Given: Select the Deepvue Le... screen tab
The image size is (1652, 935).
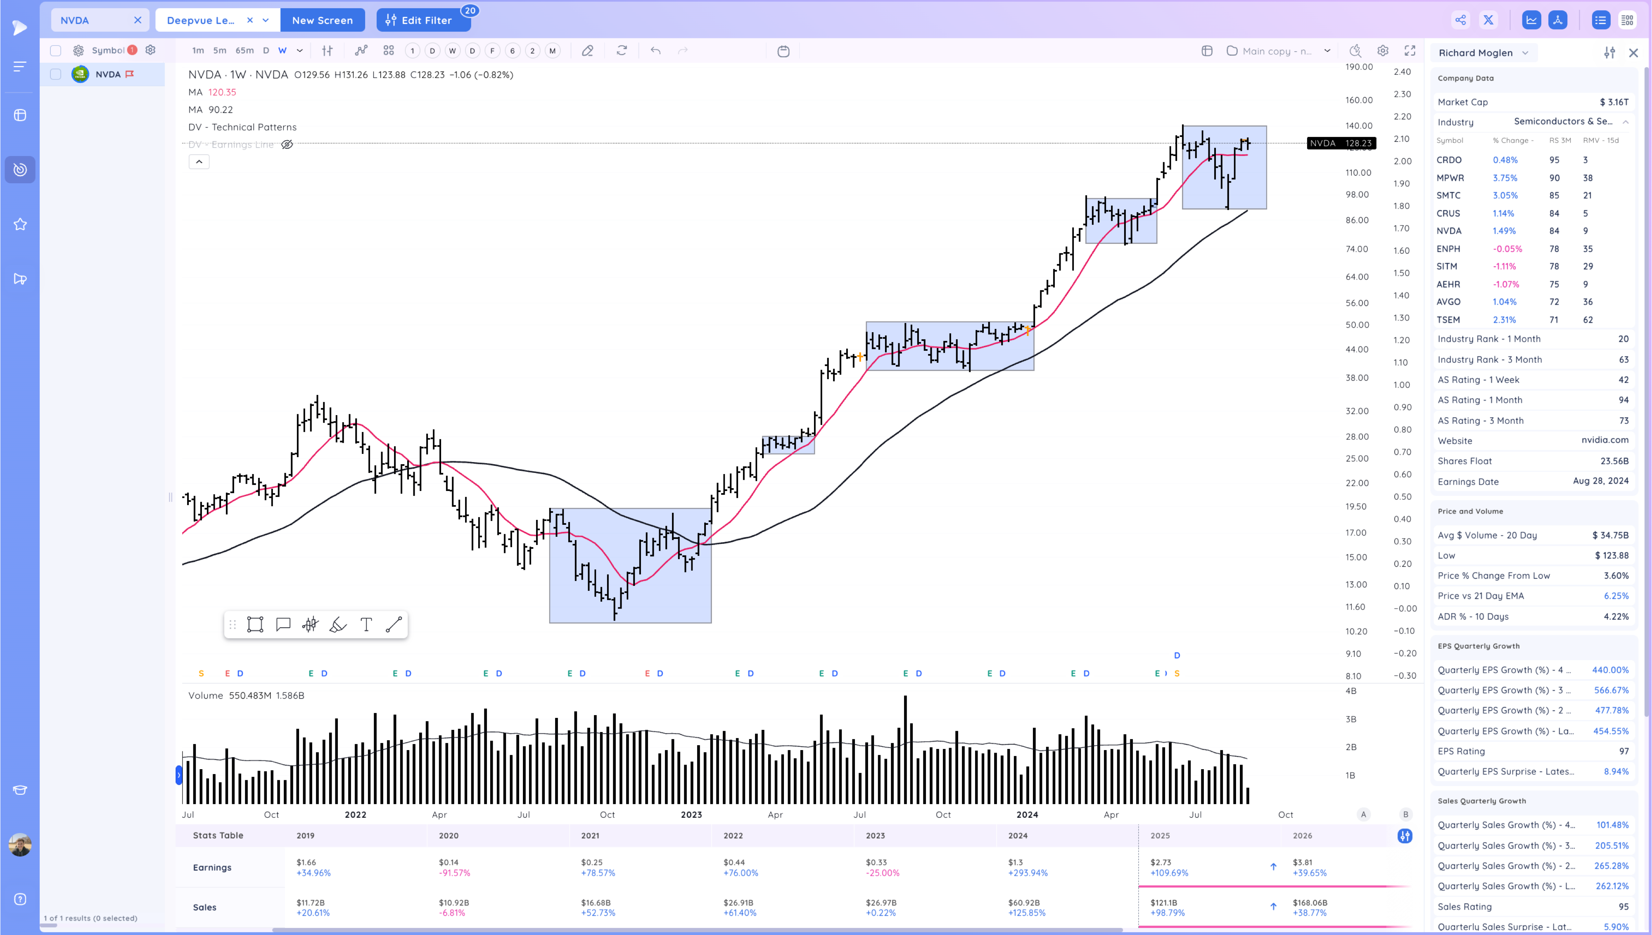Looking at the screenshot, I should click(x=200, y=21).
